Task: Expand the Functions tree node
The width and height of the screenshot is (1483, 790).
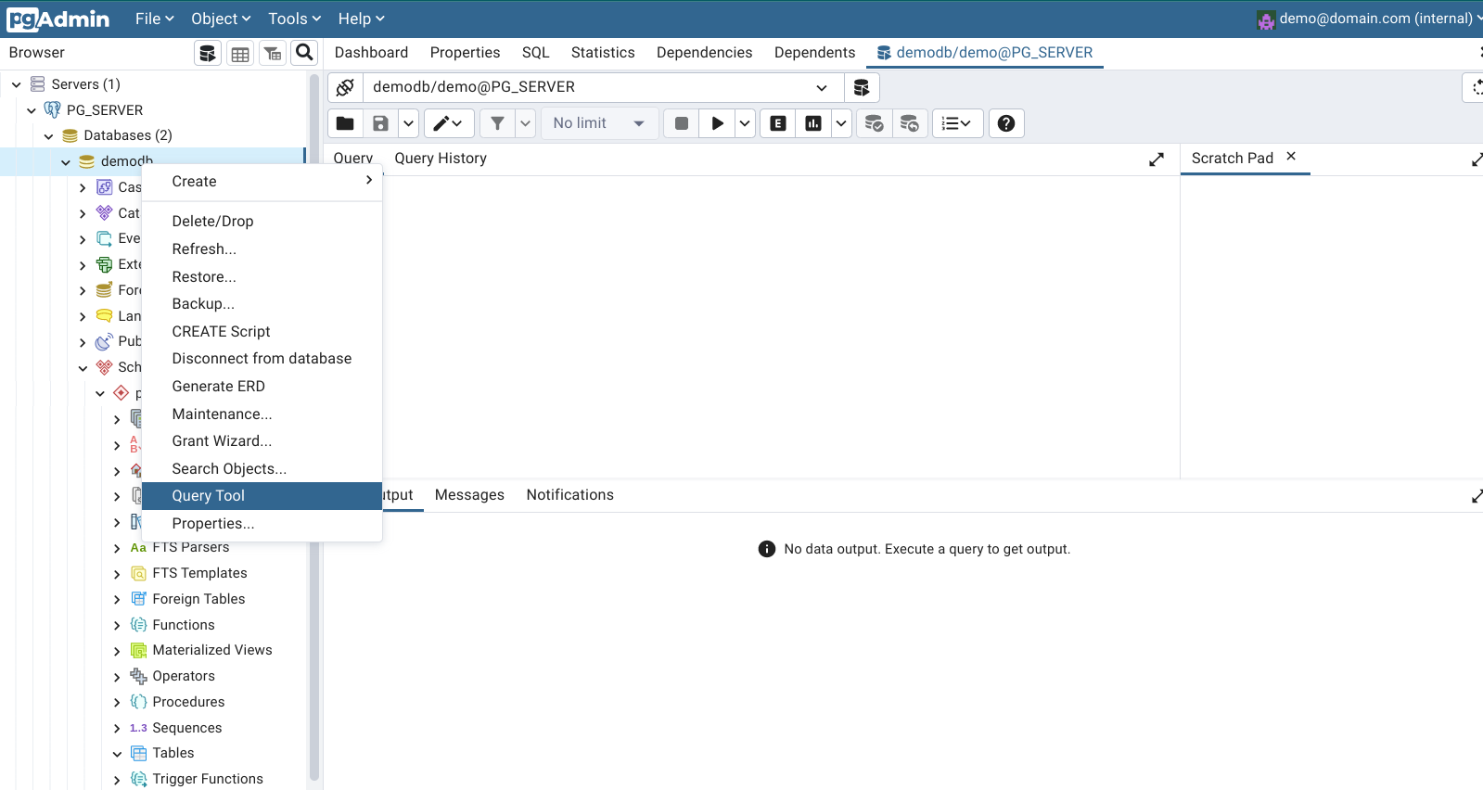Action: coord(117,626)
